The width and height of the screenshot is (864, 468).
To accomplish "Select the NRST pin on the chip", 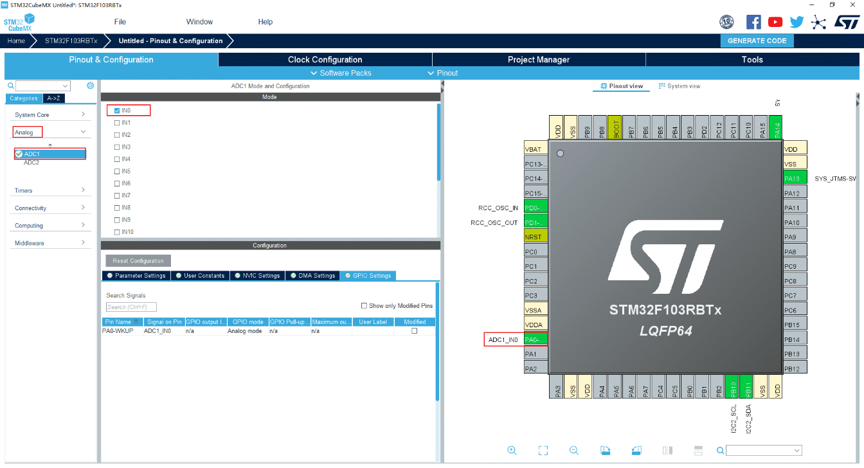I will pos(535,237).
